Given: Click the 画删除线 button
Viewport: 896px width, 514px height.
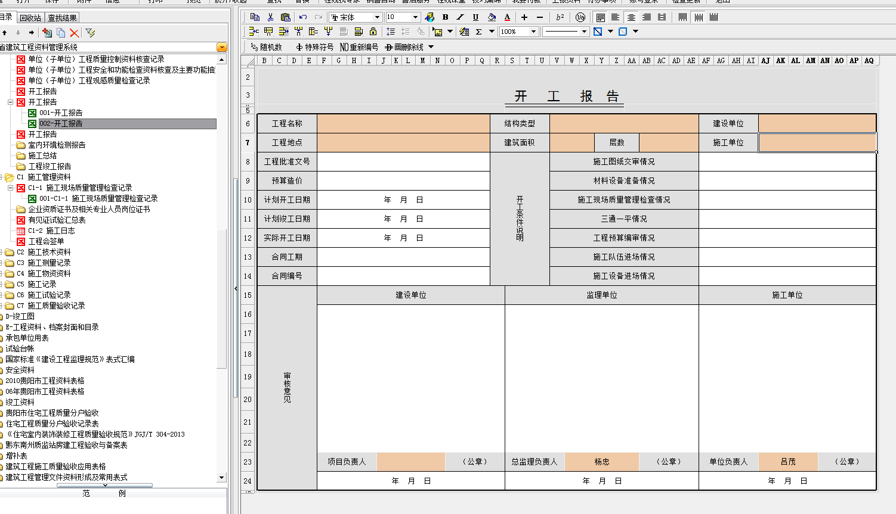Looking at the screenshot, I should click(x=404, y=47).
